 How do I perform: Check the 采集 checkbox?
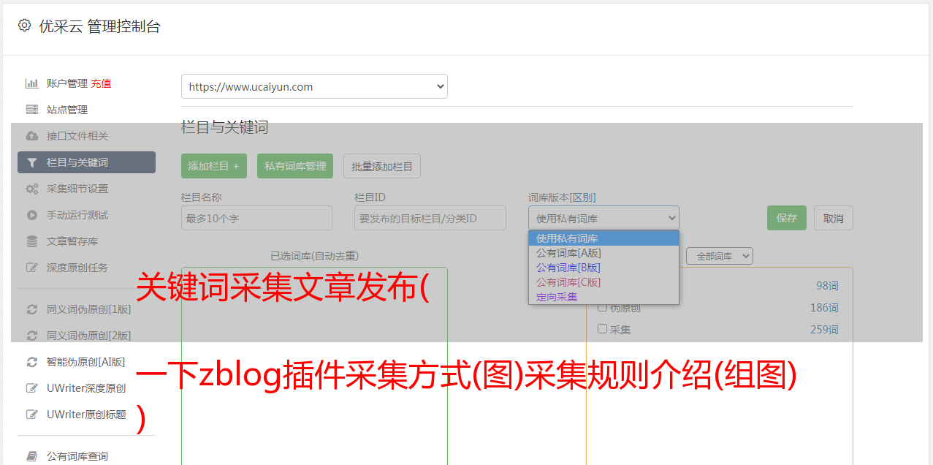coord(603,329)
